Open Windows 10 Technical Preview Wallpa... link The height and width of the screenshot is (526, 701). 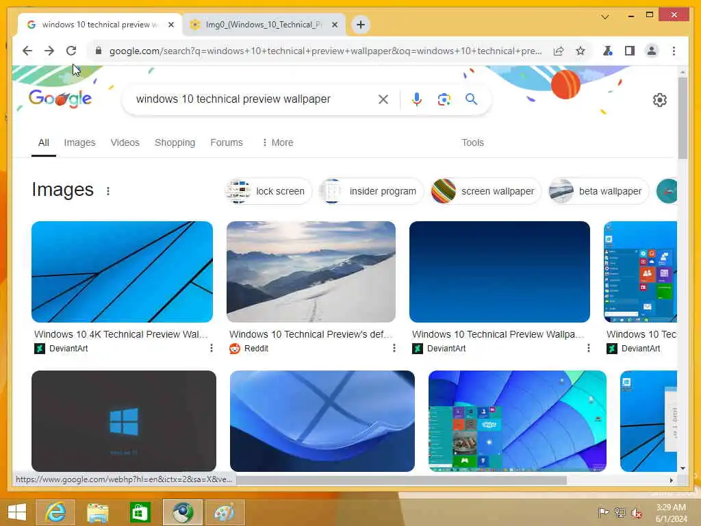498,334
